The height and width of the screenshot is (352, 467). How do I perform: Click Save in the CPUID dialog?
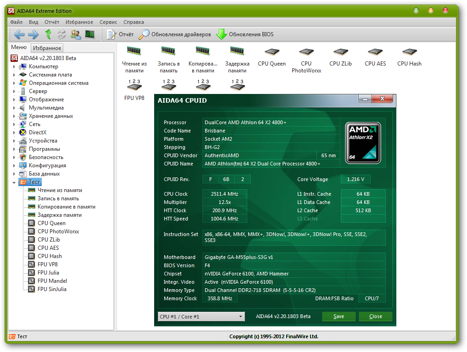click(339, 317)
